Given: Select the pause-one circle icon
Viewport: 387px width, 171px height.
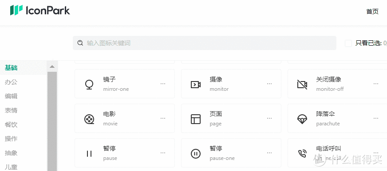Looking at the screenshot, I should (196, 154).
